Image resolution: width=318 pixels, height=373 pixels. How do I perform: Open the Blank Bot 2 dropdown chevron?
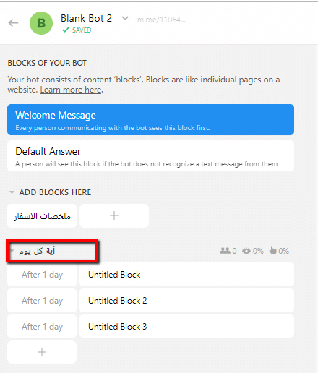(x=125, y=18)
